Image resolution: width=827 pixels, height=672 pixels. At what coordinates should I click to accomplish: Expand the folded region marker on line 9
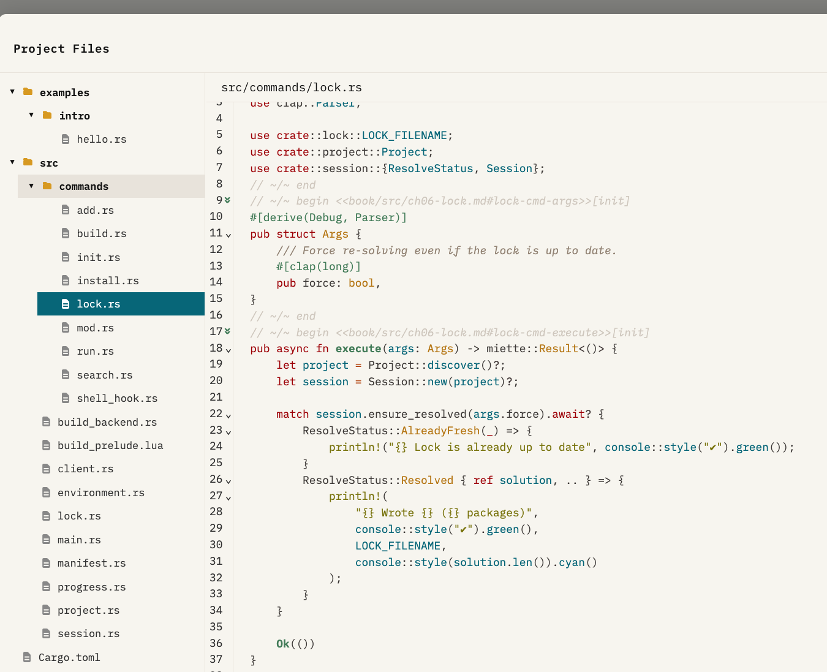click(228, 200)
